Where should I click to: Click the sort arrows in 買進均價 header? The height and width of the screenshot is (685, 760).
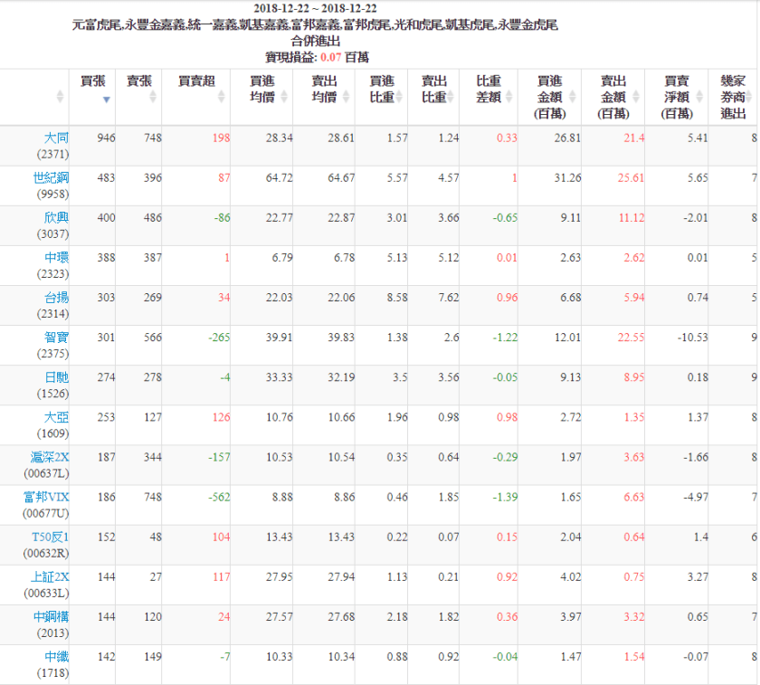point(284,97)
